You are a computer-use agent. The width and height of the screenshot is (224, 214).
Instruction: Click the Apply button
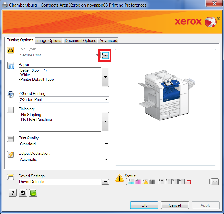click(205, 205)
